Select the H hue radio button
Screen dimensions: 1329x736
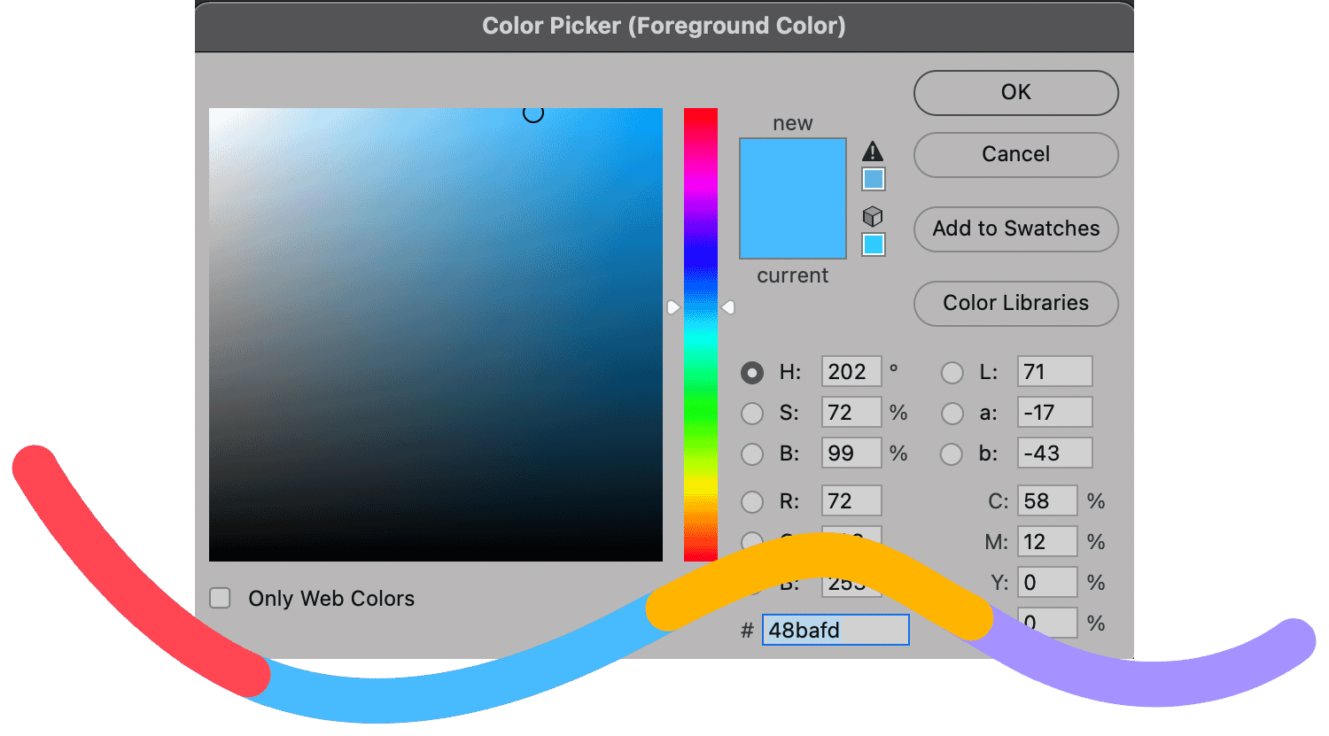(x=752, y=373)
